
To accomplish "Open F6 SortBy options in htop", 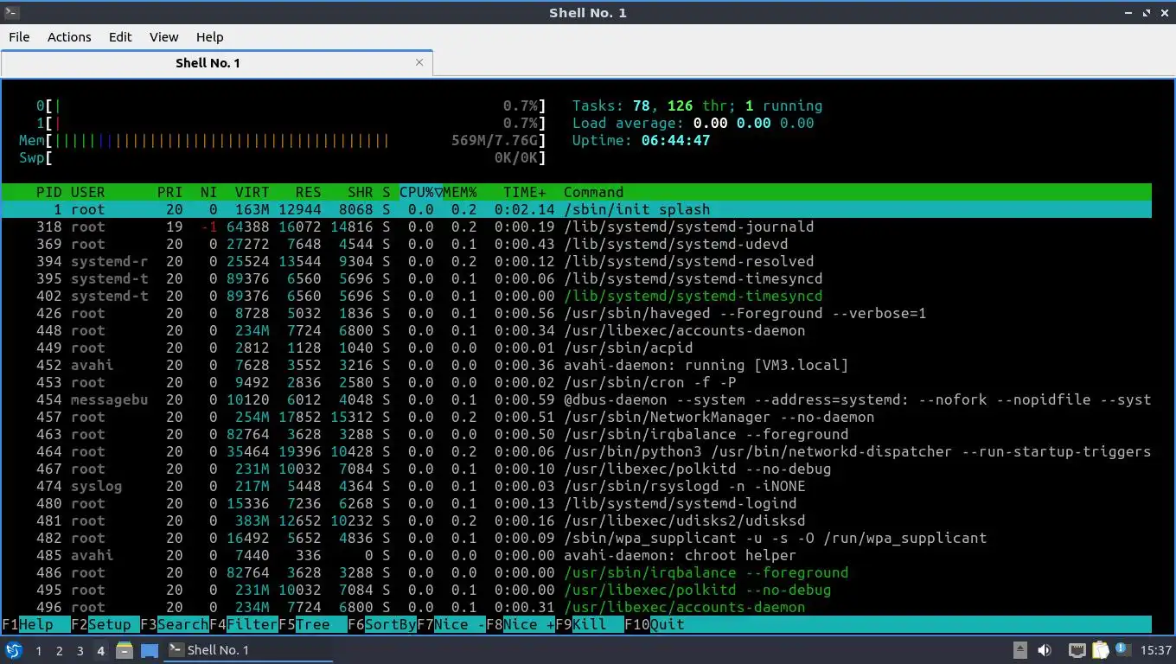I will tap(381, 624).
